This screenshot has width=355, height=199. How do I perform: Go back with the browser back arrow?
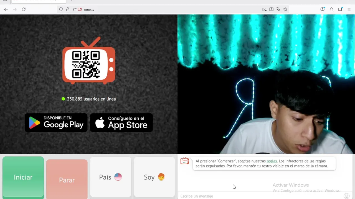coord(6,9)
